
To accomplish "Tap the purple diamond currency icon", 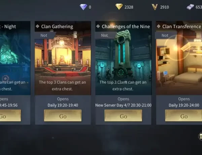I will coord(83,7).
